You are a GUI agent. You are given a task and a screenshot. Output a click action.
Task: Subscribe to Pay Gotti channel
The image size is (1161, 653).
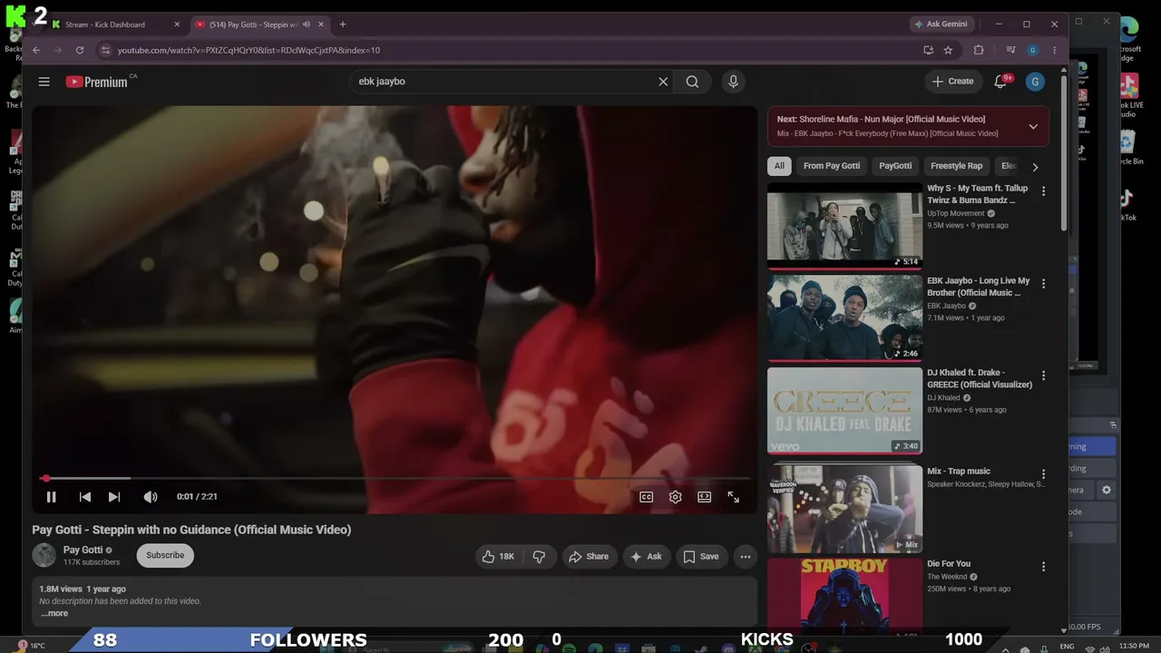(165, 555)
